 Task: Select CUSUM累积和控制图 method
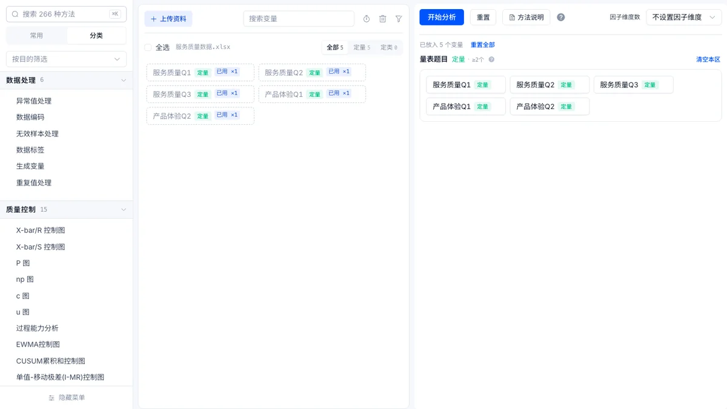pyautogui.click(x=51, y=361)
